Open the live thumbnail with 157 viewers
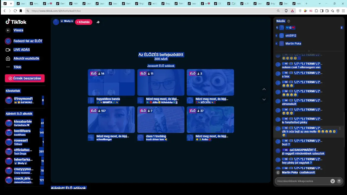347x195 pixels. pyautogui.click(x=111, y=120)
